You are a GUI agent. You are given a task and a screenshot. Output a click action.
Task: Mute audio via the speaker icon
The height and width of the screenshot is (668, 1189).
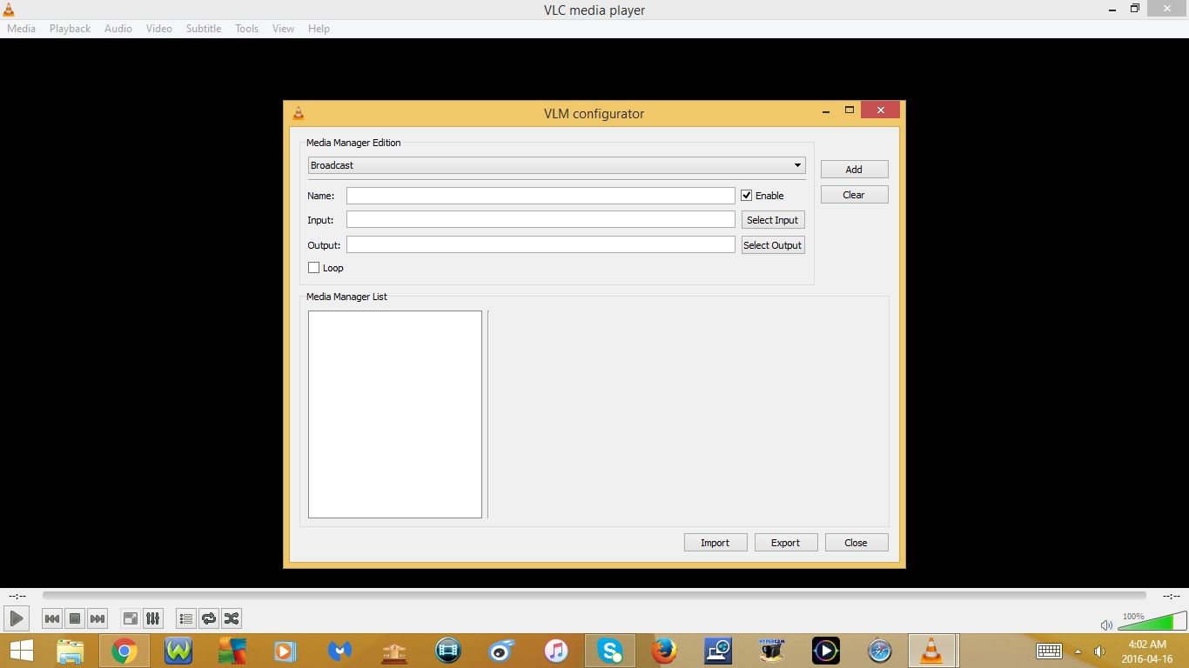1106,625
